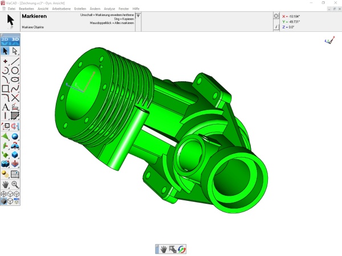Choose the Point tool
This screenshot has height=256, width=342.
(x=5, y=61)
